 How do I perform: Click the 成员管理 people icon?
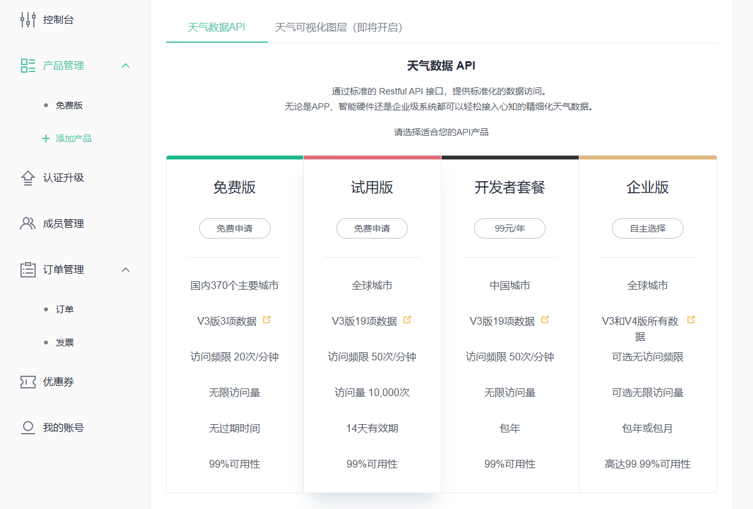[x=27, y=224]
